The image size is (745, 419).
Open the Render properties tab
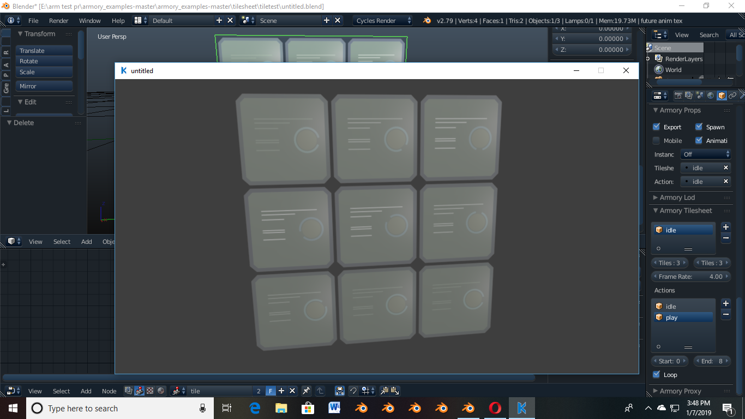tap(678, 95)
